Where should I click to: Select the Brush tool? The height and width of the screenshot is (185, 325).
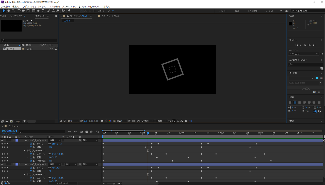[48, 11]
